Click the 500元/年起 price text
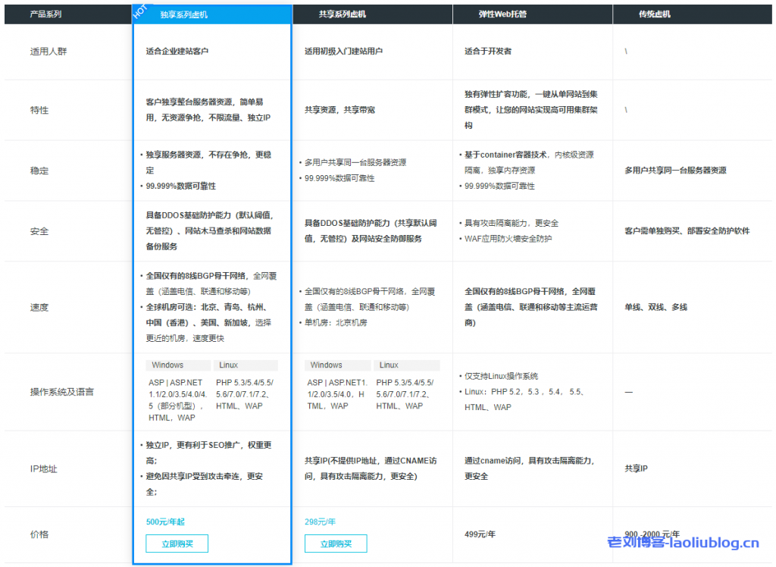The image size is (776, 567). (165, 522)
